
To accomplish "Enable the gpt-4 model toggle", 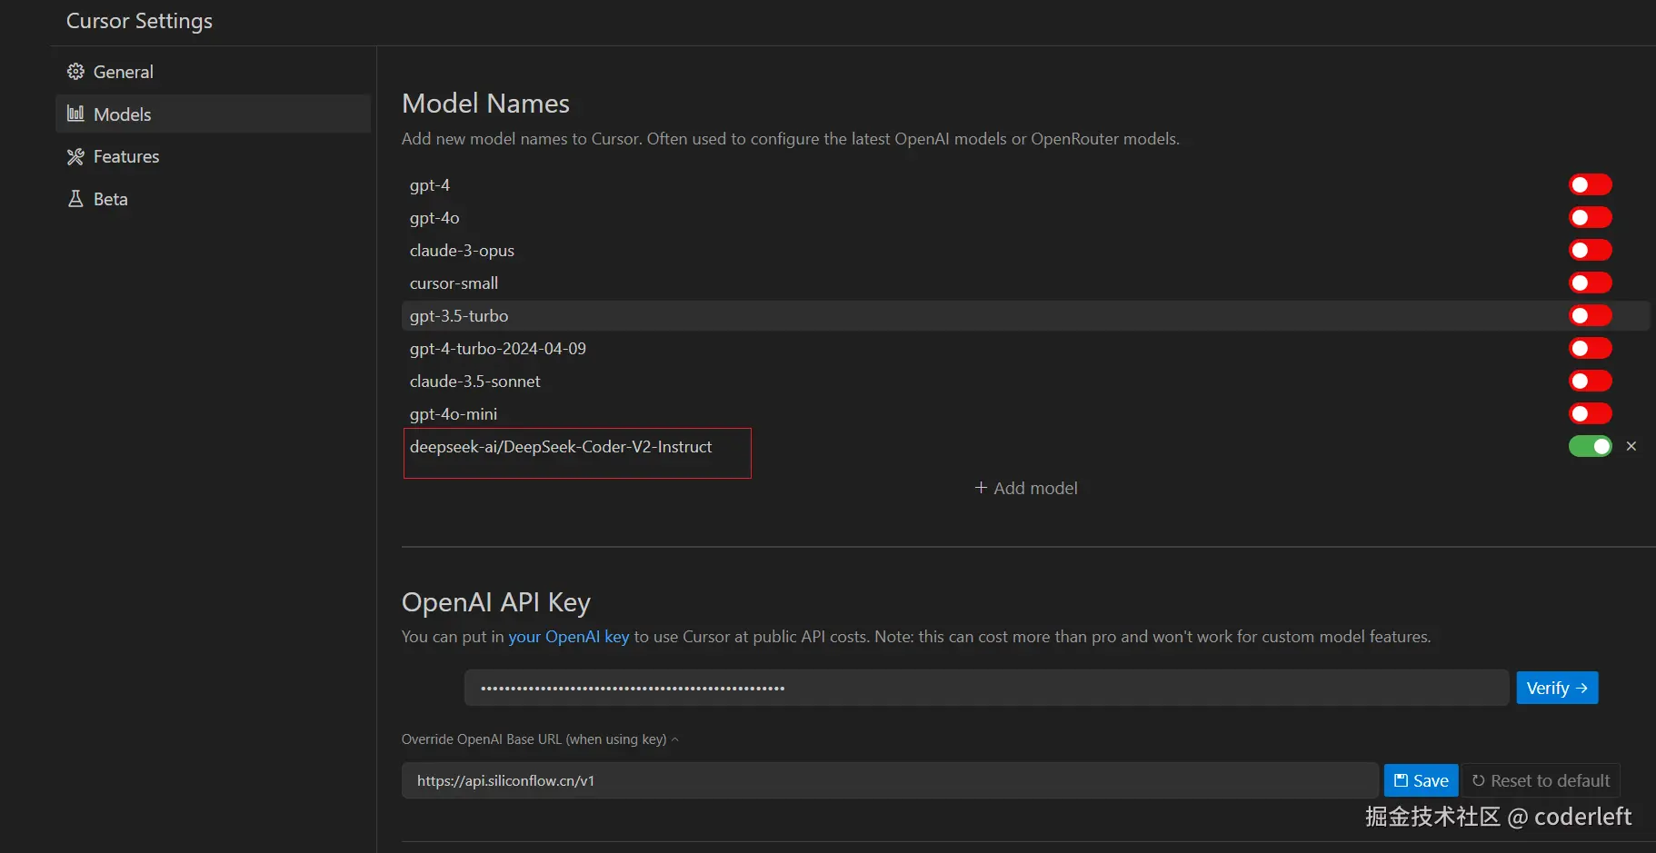I will (1590, 185).
